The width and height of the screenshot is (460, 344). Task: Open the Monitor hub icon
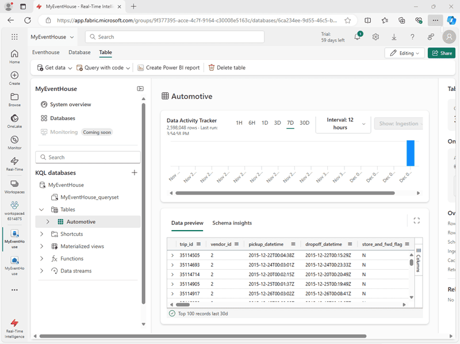(x=14, y=142)
